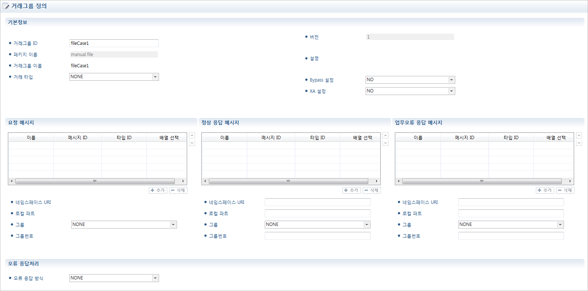Click 그룹번호 field under 업무오류 응답 메시지
Image resolution: width=588 pixels, height=291 pixels.
(x=511, y=236)
